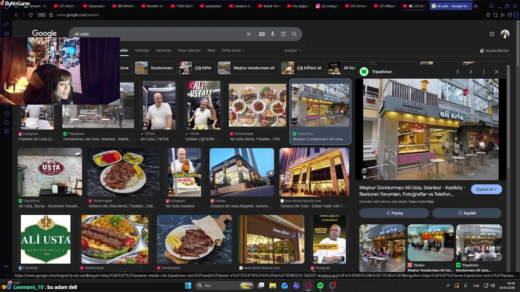The width and height of the screenshot is (520, 292).
Task: Open Ali Usta Kebap Baklava Facebook thumbnail
Action: tap(45, 239)
